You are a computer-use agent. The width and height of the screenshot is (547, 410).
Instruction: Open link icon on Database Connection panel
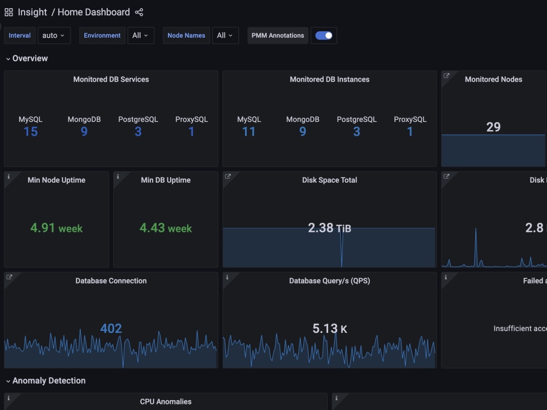[9, 277]
